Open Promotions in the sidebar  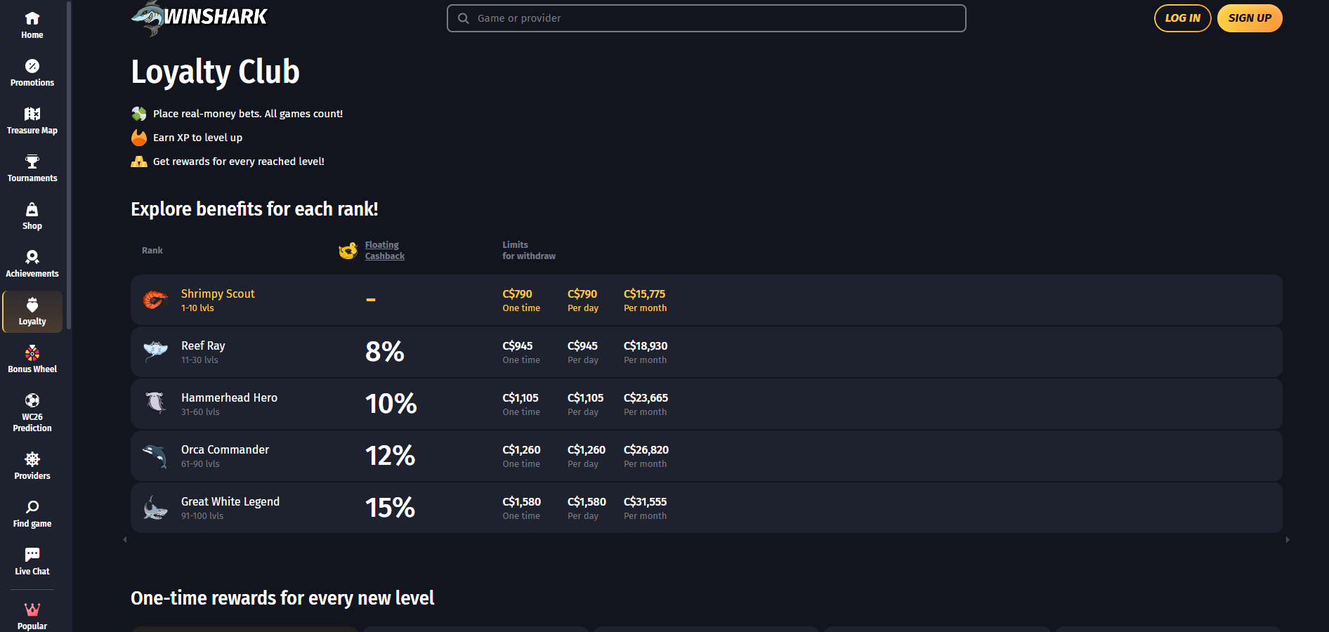(32, 73)
